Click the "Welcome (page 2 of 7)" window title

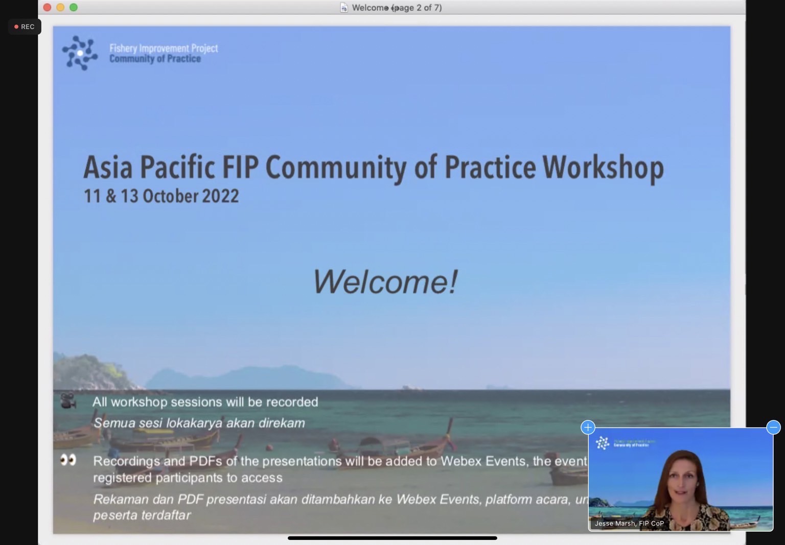click(x=397, y=8)
